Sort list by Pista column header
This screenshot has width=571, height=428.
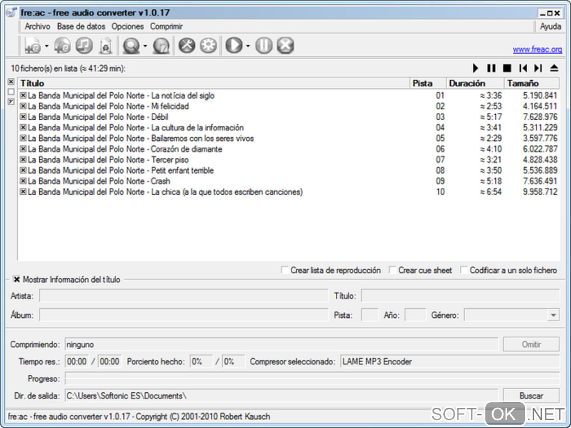[428, 83]
